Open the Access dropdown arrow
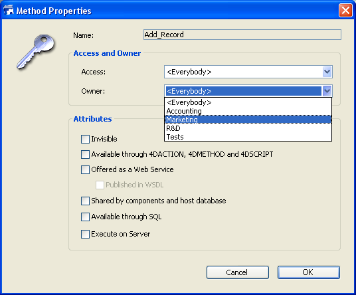This screenshot has width=356, height=295. [x=327, y=72]
